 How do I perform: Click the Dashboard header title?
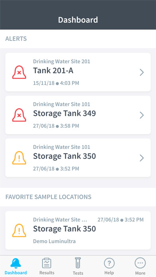click(x=78, y=20)
